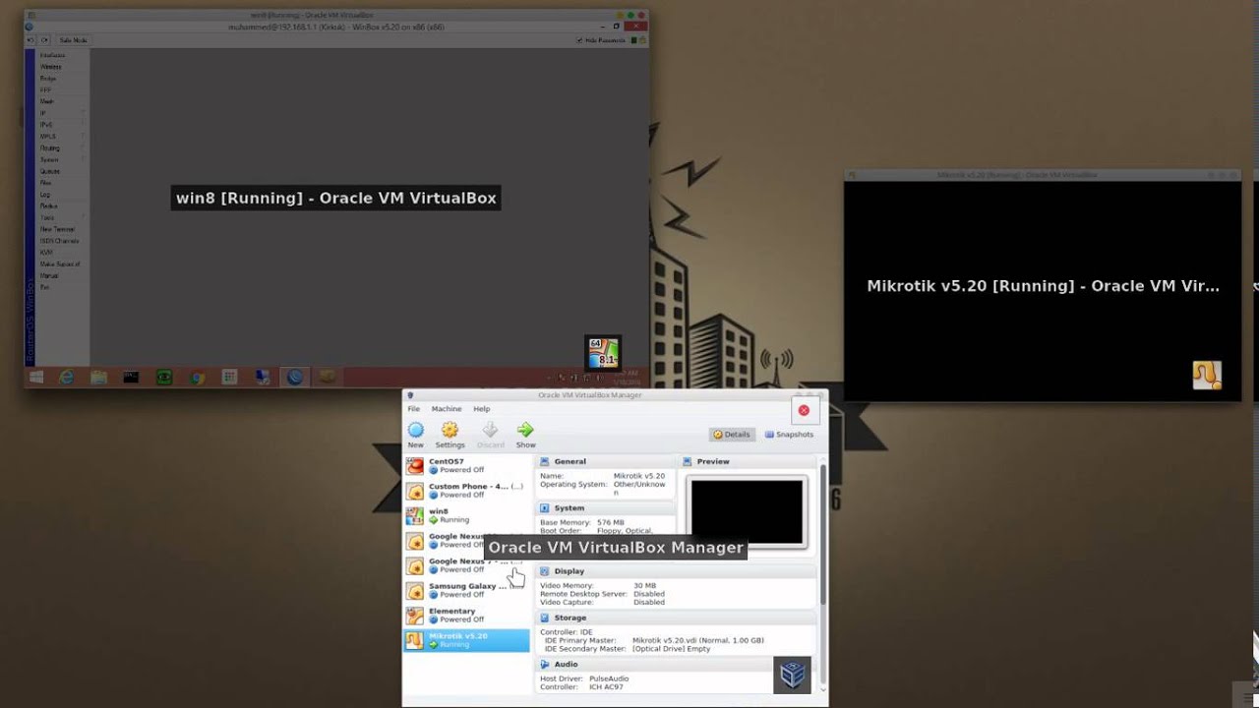1259x708 pixels.
Task: Click the '30 MB' video memory value
Action: tap(644, 585)
